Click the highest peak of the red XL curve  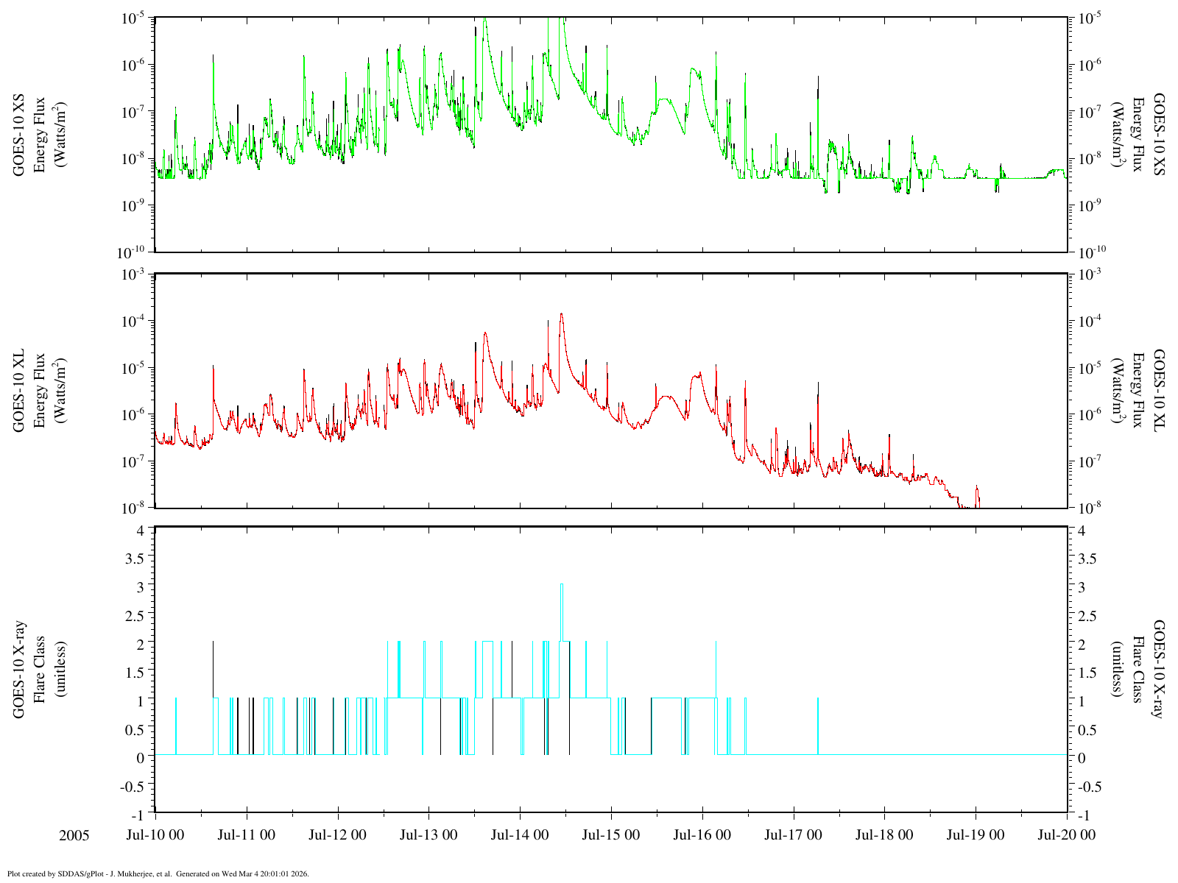click(x=562, y=314)
